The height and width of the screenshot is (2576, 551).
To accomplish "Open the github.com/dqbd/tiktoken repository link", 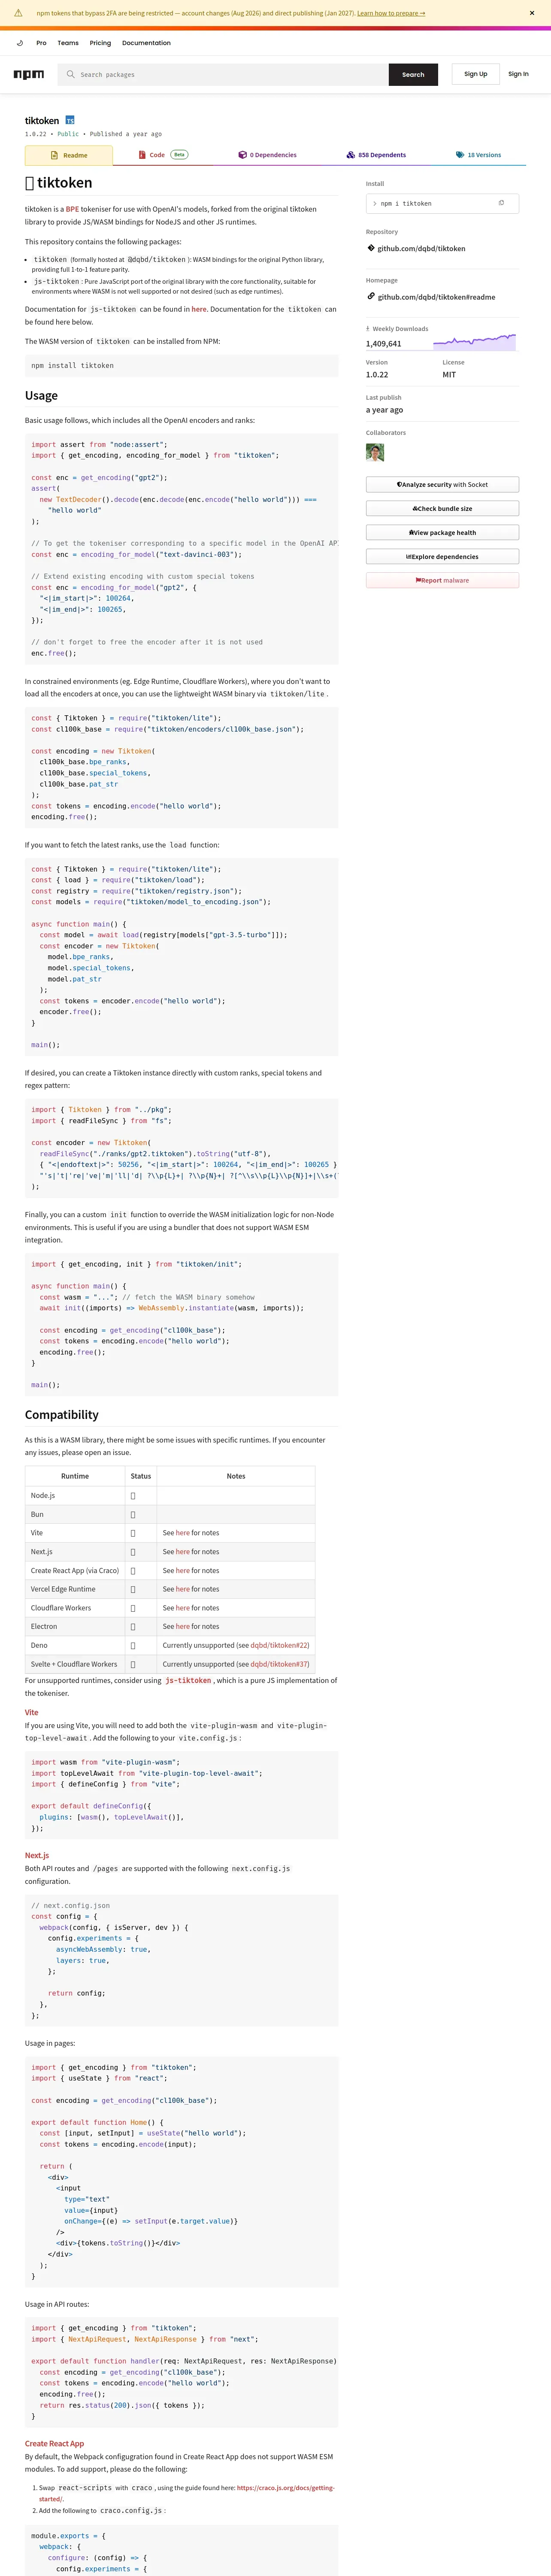I will [x=421, y=249].
